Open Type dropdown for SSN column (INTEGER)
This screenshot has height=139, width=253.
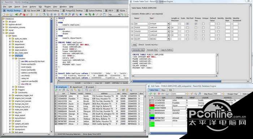point(168,24)
